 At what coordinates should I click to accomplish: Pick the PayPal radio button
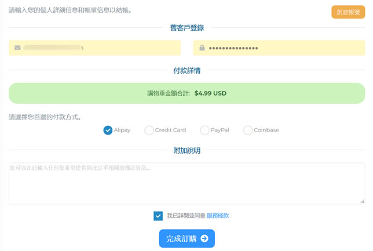click(x=204, y=130)
